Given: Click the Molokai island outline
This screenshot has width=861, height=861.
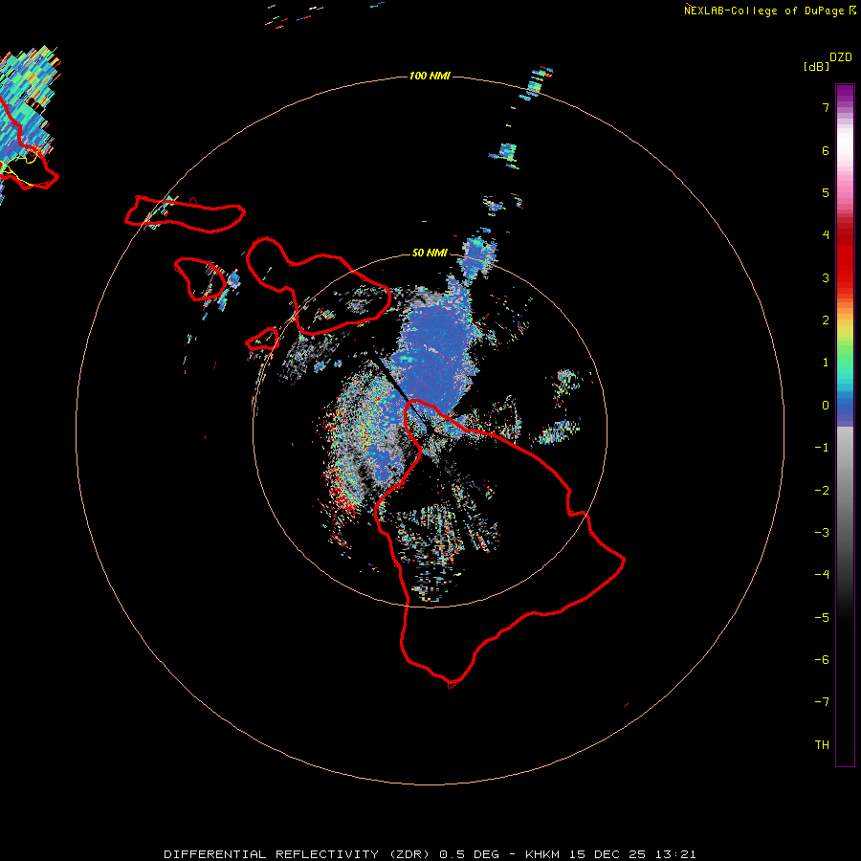Looking at the screenshot, I should pyautogui.click(x=185, y=214).
